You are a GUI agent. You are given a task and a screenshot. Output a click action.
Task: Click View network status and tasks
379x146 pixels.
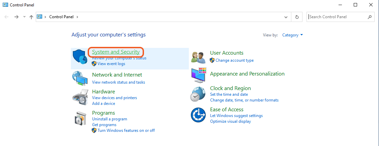[x=118, y=82]
